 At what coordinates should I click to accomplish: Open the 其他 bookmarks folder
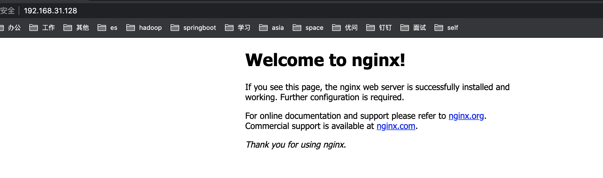[76, 28]
